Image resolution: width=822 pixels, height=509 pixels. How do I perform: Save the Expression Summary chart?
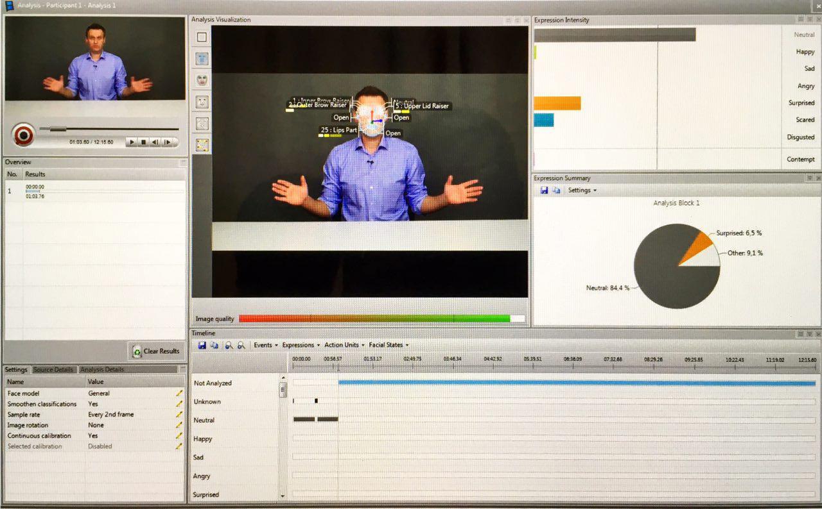(544, 190)
